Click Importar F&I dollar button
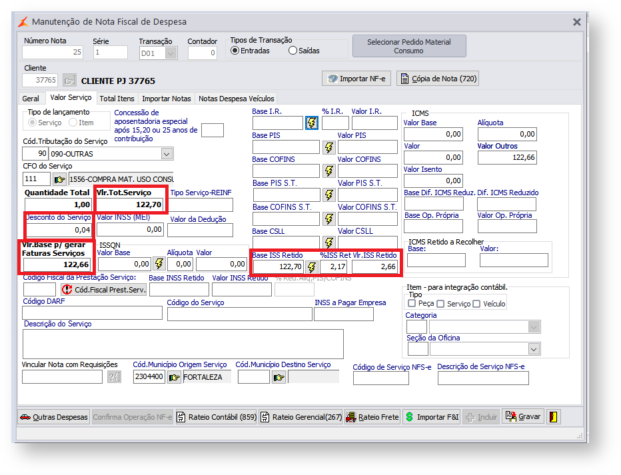 (432, 417)
